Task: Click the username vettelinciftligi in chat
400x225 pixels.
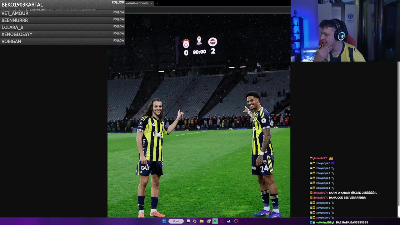Action: tap(325, 222)
